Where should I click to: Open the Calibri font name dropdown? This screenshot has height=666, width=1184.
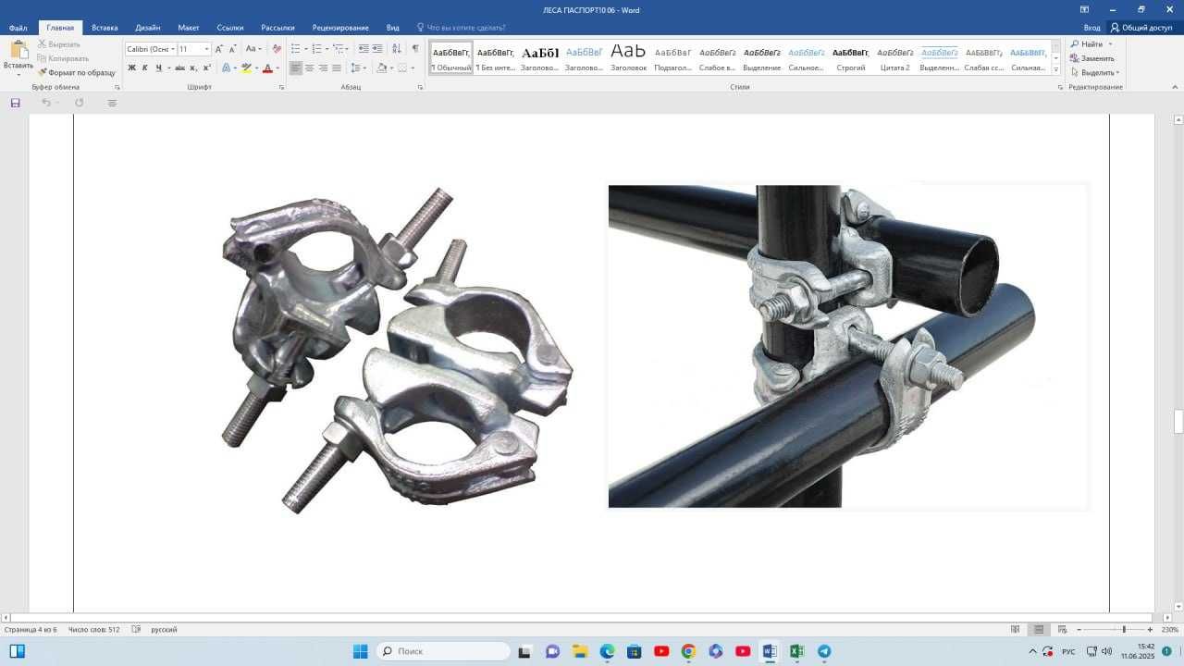click(151, 49)
